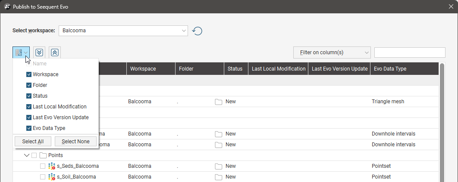Collapse the Points folder tree node

[27, 155]
